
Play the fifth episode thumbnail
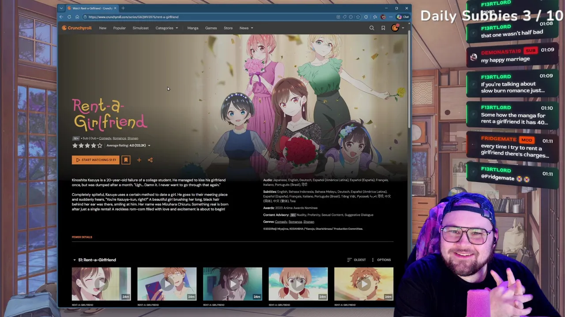[x=364, y=284]
